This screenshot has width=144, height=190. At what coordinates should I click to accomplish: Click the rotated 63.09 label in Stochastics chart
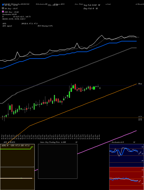click(x=140, y=153)
